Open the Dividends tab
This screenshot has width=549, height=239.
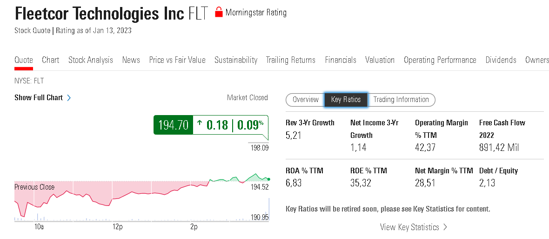tap(501, 60)
